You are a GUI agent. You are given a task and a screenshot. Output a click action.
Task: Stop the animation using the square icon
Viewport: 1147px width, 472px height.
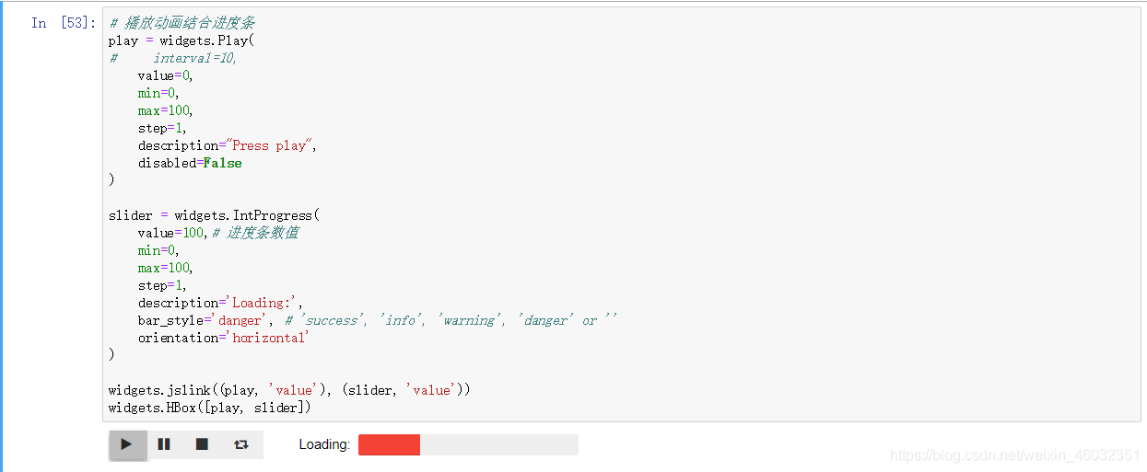pyautogui.click(x=202, y=444)
